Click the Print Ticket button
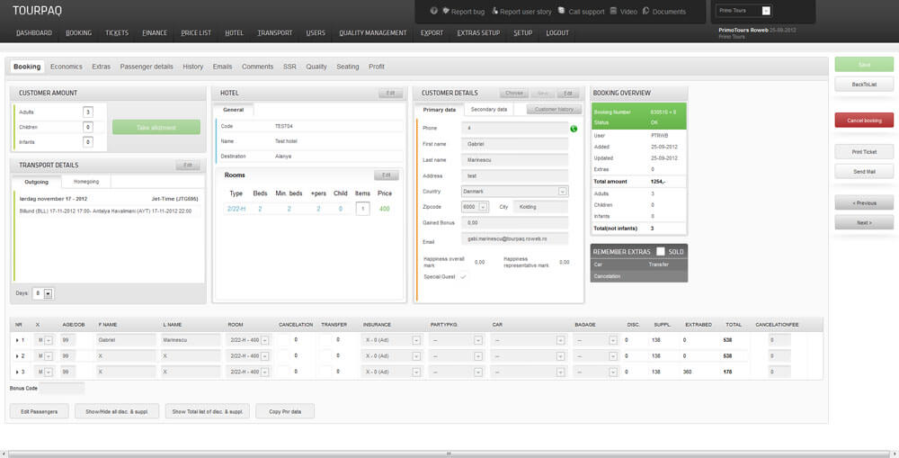Viewport: 899px width, 458px height. pos(864,152)
